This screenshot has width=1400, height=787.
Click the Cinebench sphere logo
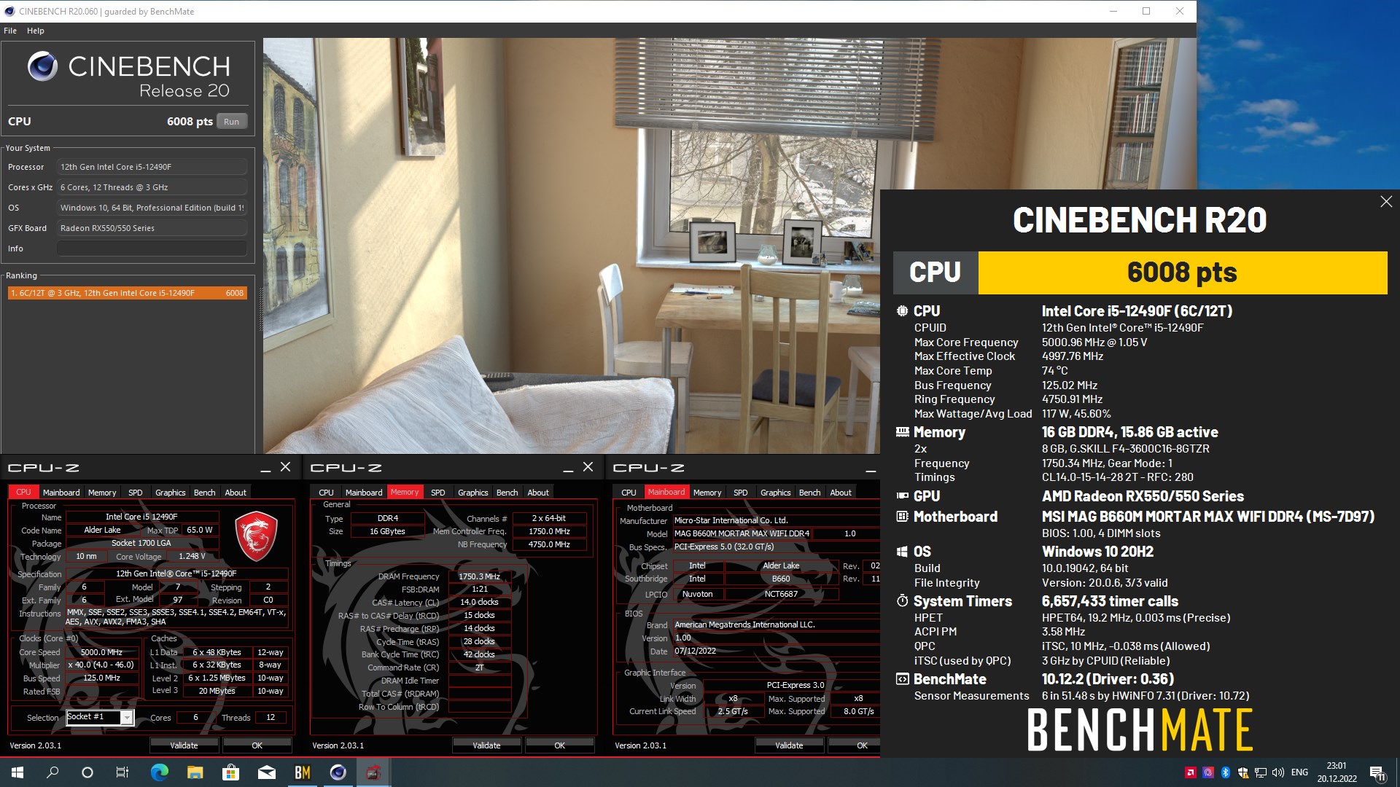click(x=42, y=66)
